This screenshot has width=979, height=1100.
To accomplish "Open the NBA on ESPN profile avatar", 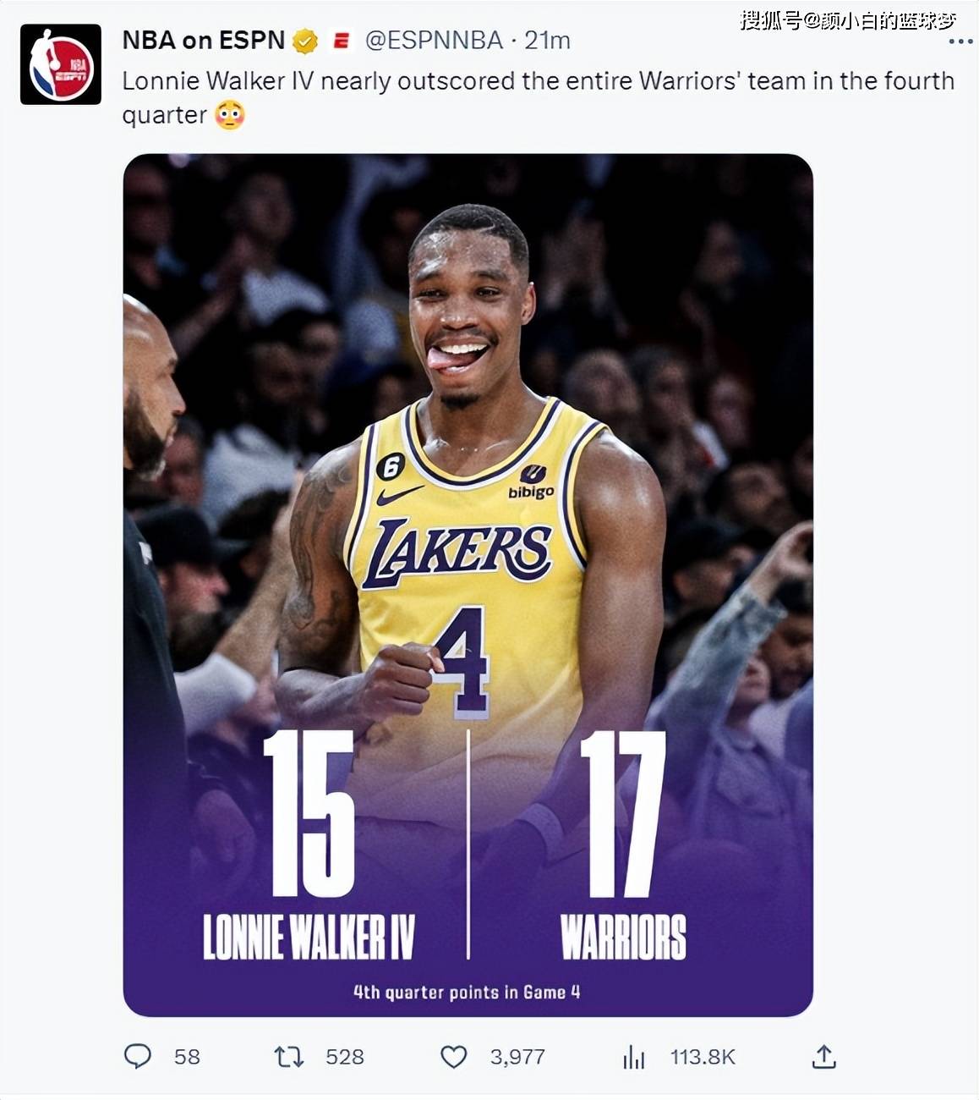I will pyautogui.click(x=61, y=64).
